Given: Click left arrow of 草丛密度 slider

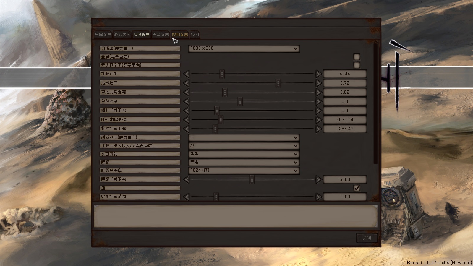Looking at the screenshot, I should [186, 101].
